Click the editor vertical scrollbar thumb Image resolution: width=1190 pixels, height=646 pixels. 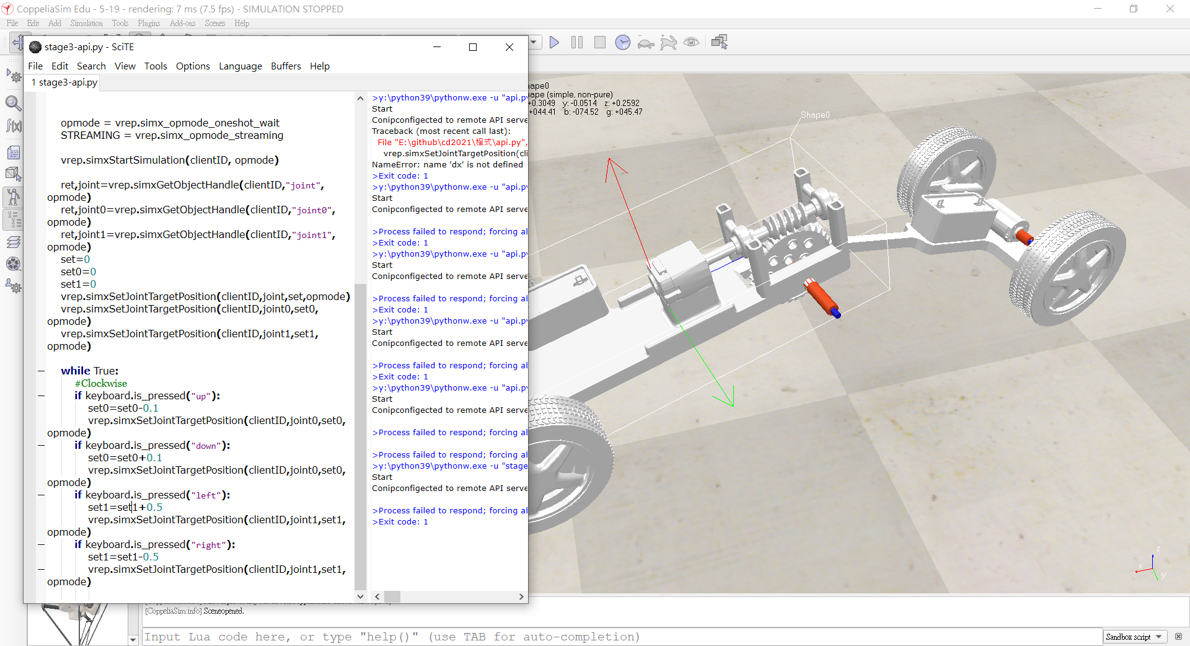click(360, 436)
